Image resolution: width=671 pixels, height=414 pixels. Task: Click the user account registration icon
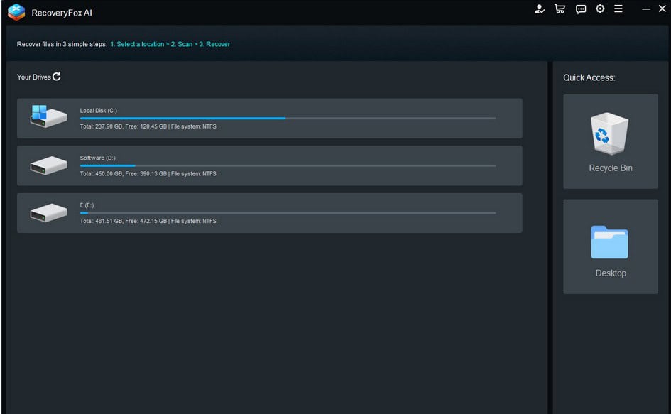point(540,9)
